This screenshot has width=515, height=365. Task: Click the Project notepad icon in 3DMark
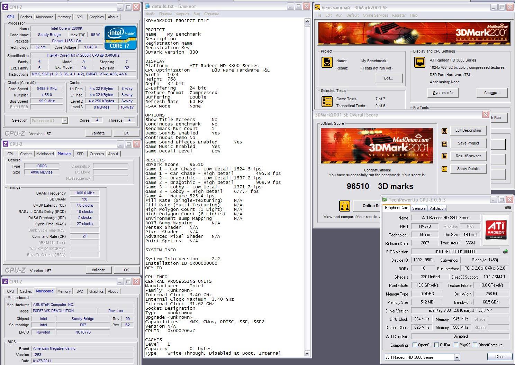tap(327, 62)
